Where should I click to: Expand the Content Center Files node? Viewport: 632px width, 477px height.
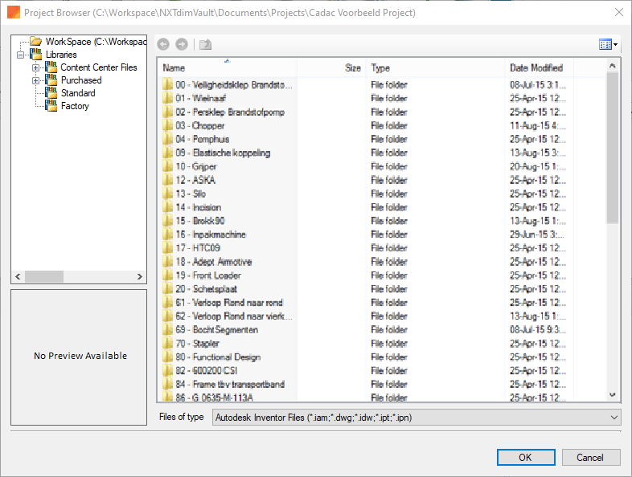pos(35,67)
